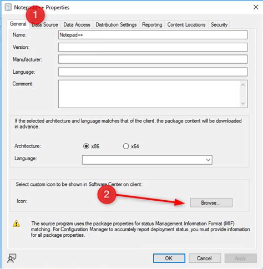Open the Distribution Settings tab

click(116, 25)
